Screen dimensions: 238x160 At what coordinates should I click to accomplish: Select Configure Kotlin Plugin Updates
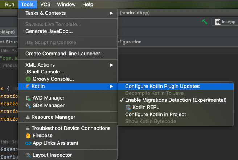coord(176,86)
